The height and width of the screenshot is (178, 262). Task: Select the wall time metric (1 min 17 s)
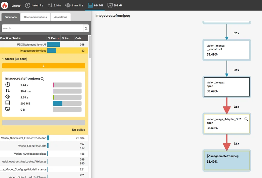(34, 5)
